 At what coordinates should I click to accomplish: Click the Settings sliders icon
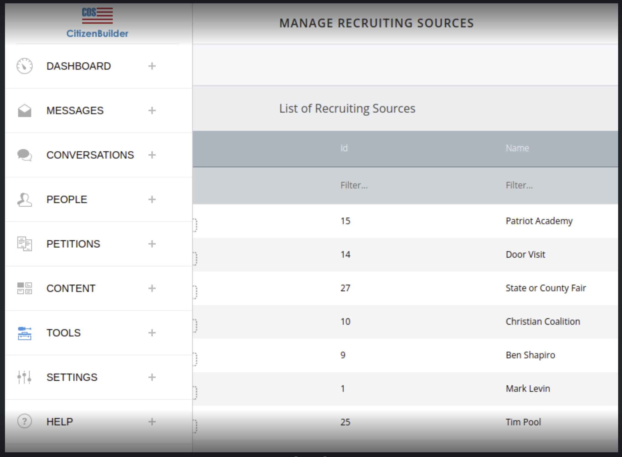(x=24, y=377)
